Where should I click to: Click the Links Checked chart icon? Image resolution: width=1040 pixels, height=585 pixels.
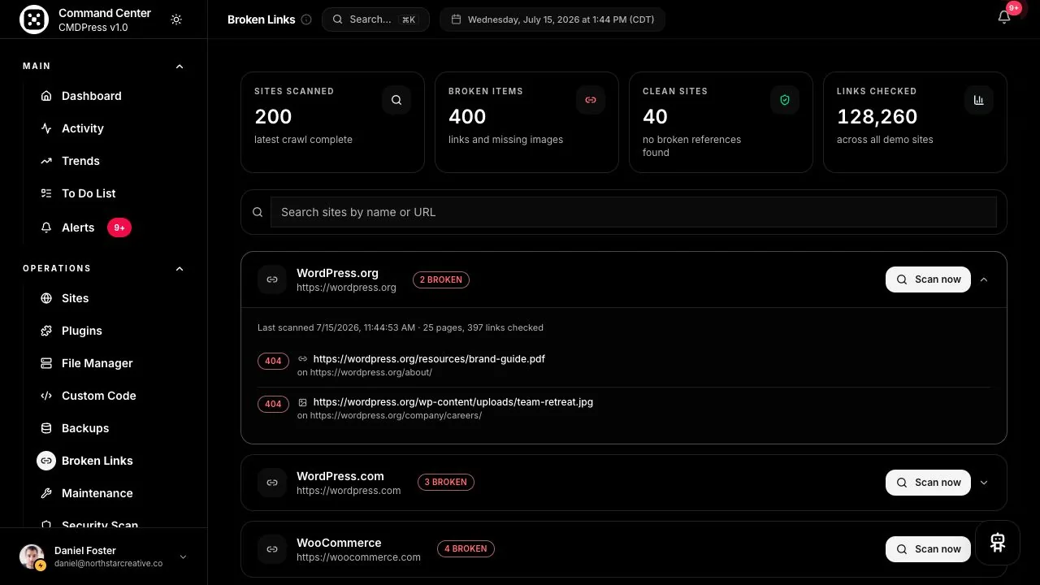(x=979, y=100)
